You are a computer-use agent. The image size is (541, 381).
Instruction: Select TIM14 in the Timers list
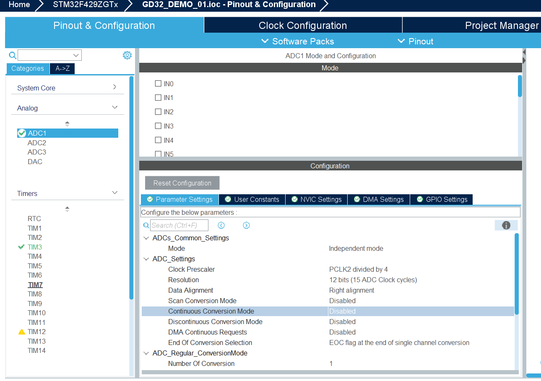pos(36,350)
